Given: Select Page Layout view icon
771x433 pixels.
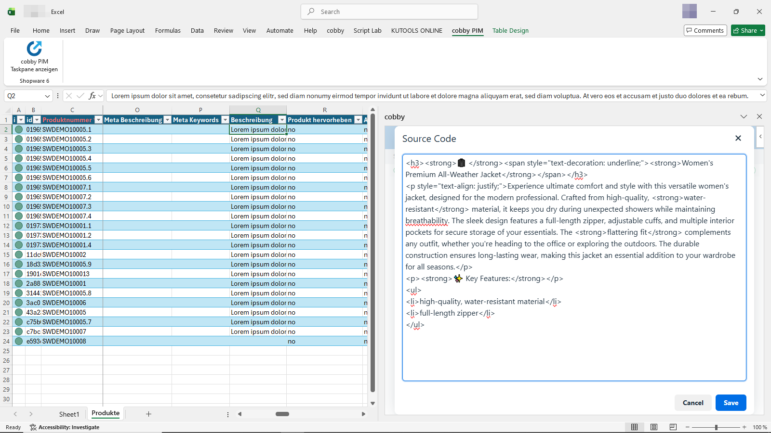Looking at the screenshot, I should tap(653, 427).
